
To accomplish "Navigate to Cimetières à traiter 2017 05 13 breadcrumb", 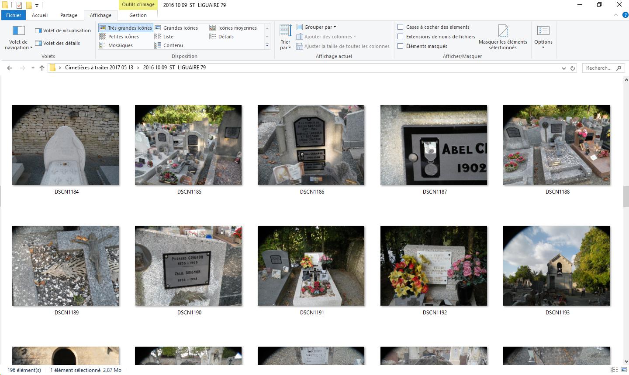I will [99, 68].
